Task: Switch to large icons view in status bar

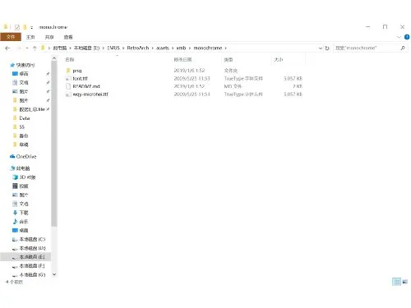Action: (405, 282)
